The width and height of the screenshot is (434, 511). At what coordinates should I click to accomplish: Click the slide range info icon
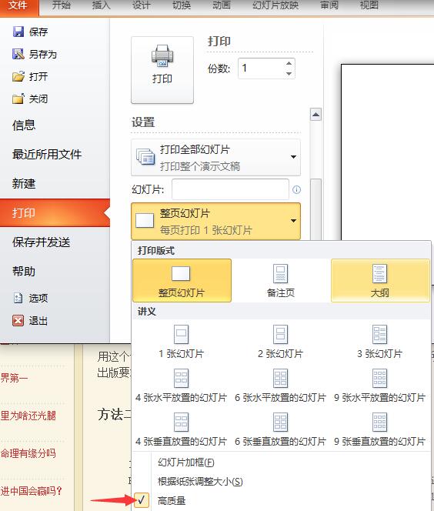296,189
